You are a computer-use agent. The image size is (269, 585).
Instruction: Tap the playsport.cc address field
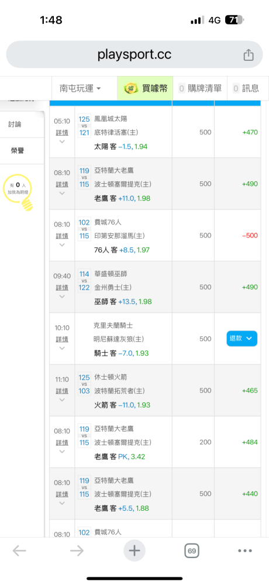tap(134, 54)
